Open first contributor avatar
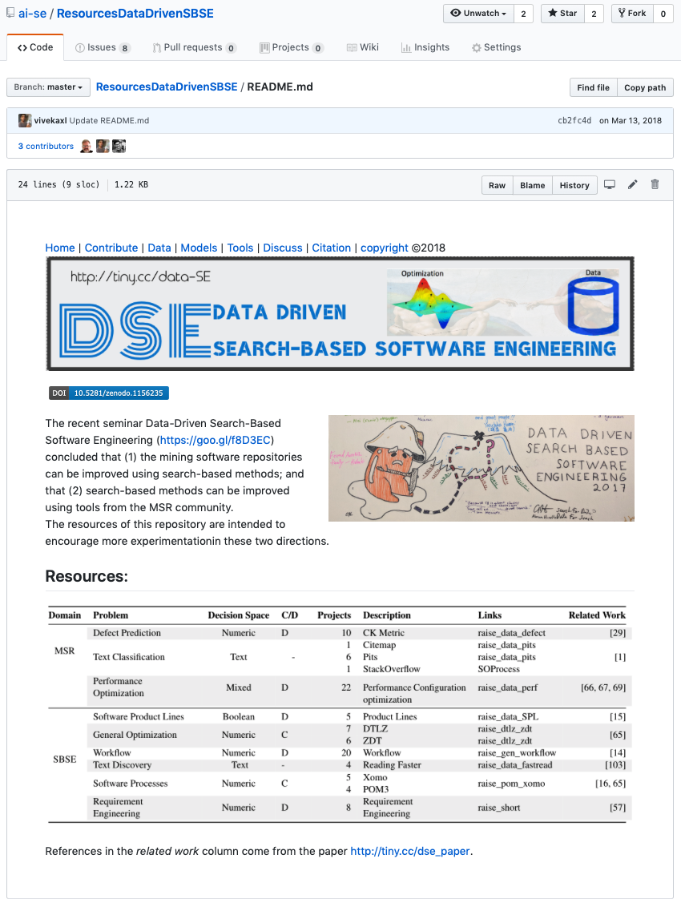681x907 pixels. pos(87,147)
